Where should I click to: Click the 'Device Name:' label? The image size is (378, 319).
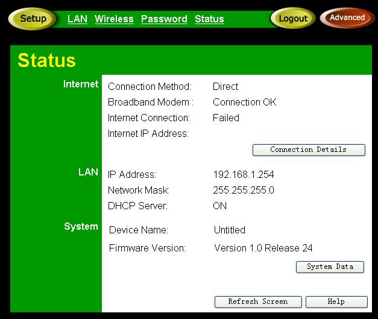pos(139,230)
